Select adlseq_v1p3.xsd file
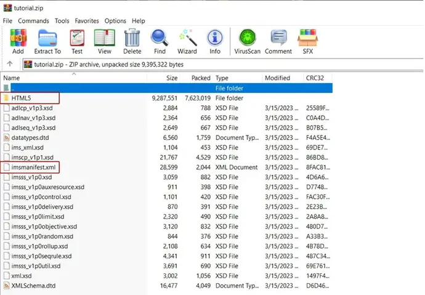 click(33, 127)
